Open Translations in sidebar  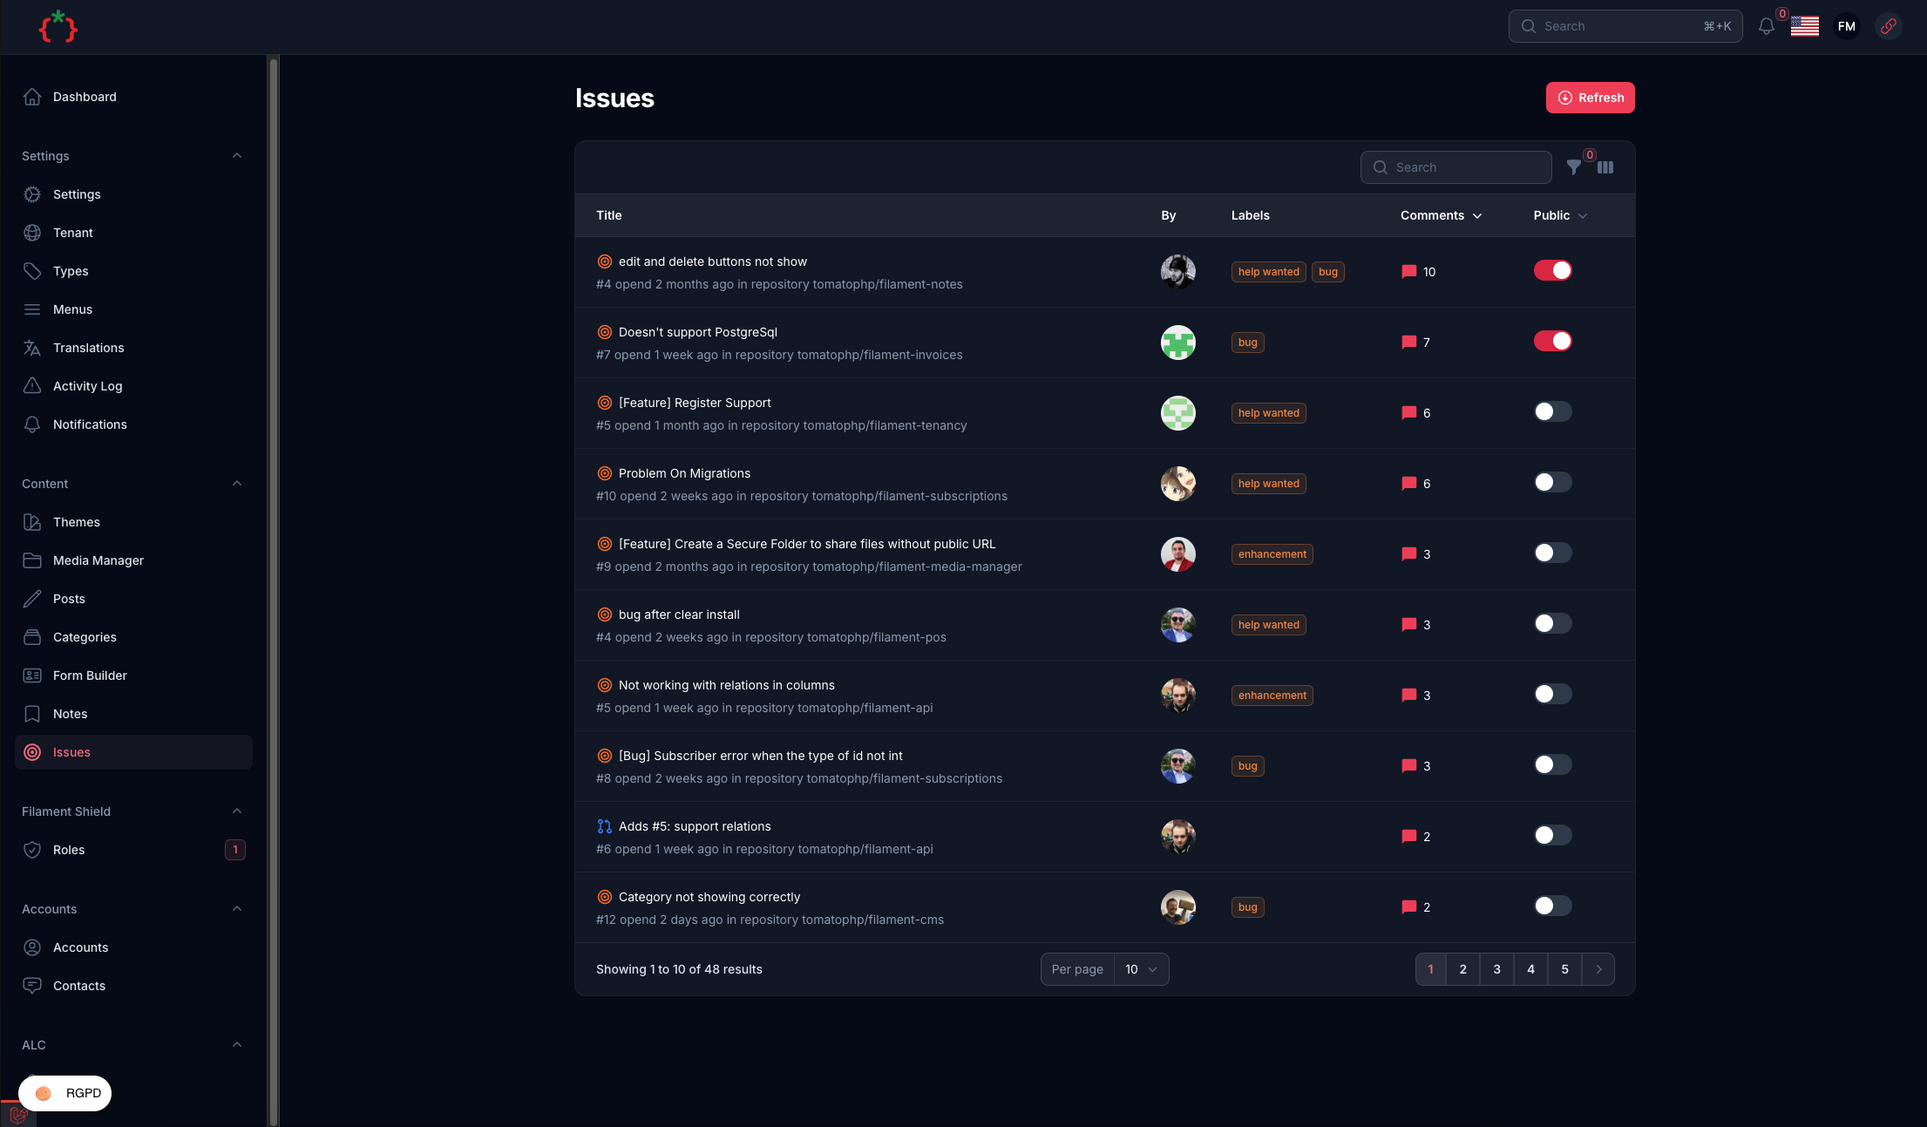pos(88,348)
